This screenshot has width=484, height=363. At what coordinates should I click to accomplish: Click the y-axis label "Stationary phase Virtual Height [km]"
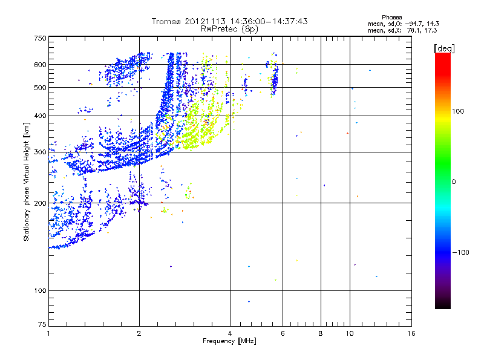point(27,181)
